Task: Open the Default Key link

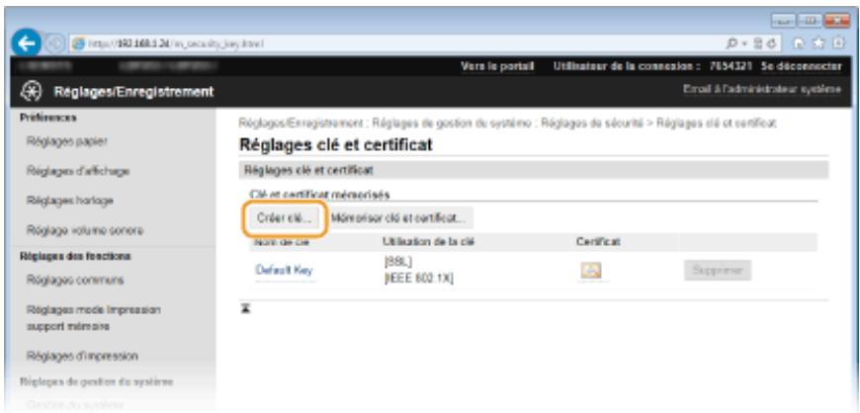Action: [284, 271]
